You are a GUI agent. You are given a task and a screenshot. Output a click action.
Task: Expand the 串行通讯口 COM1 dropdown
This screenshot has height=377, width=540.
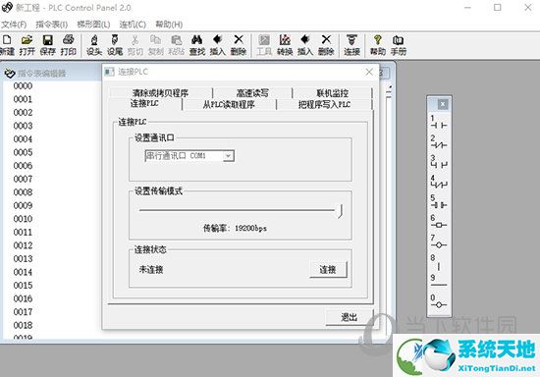click(228, 156)
